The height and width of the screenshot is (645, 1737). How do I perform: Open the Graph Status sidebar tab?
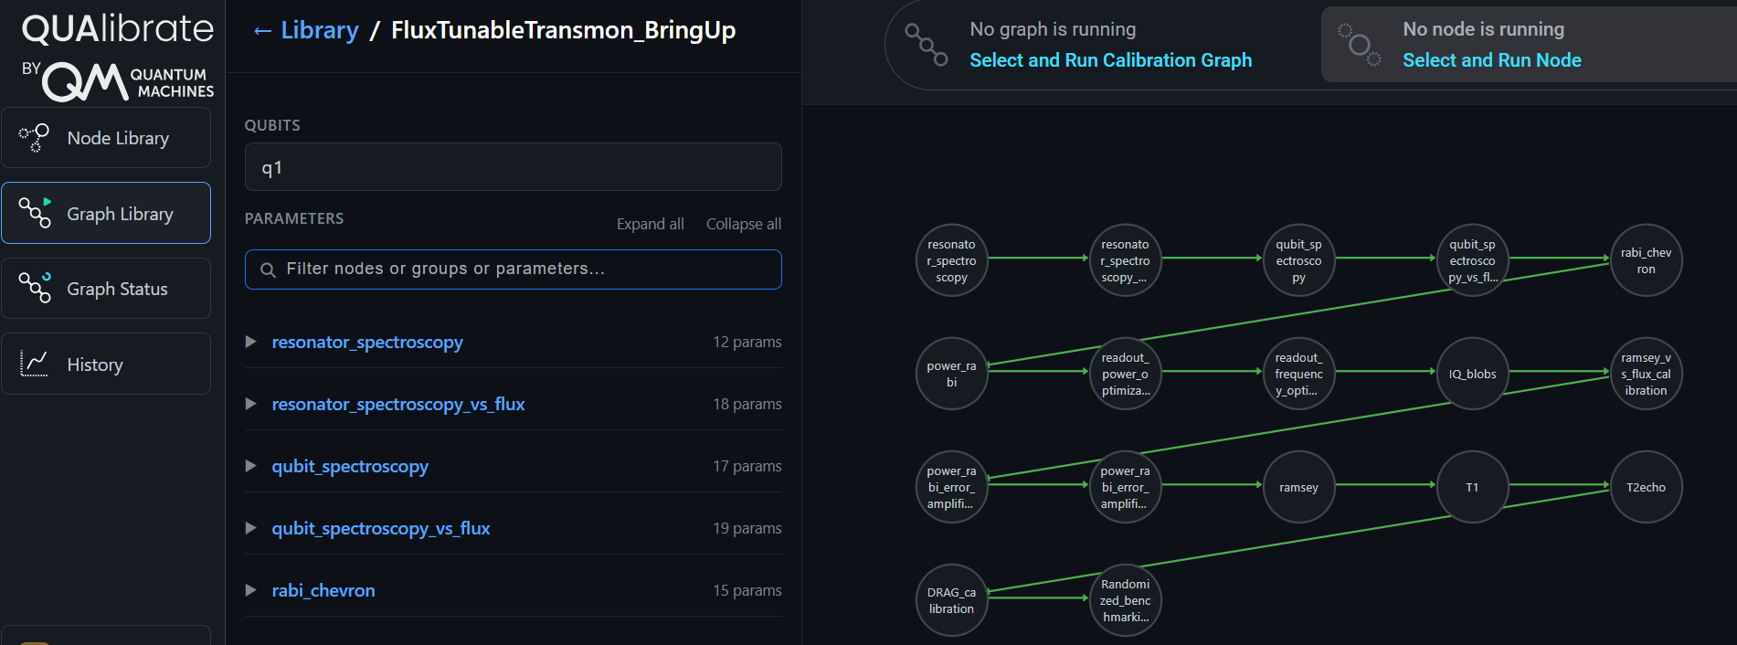(106, 289)
